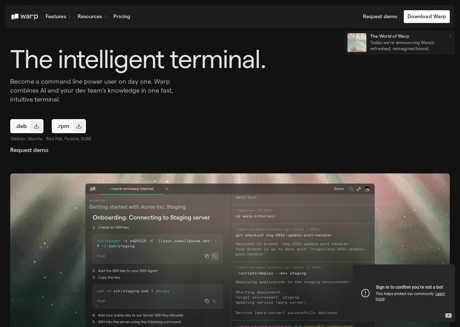Run the ssh-keygen command in terminal

tap(215, 256)
